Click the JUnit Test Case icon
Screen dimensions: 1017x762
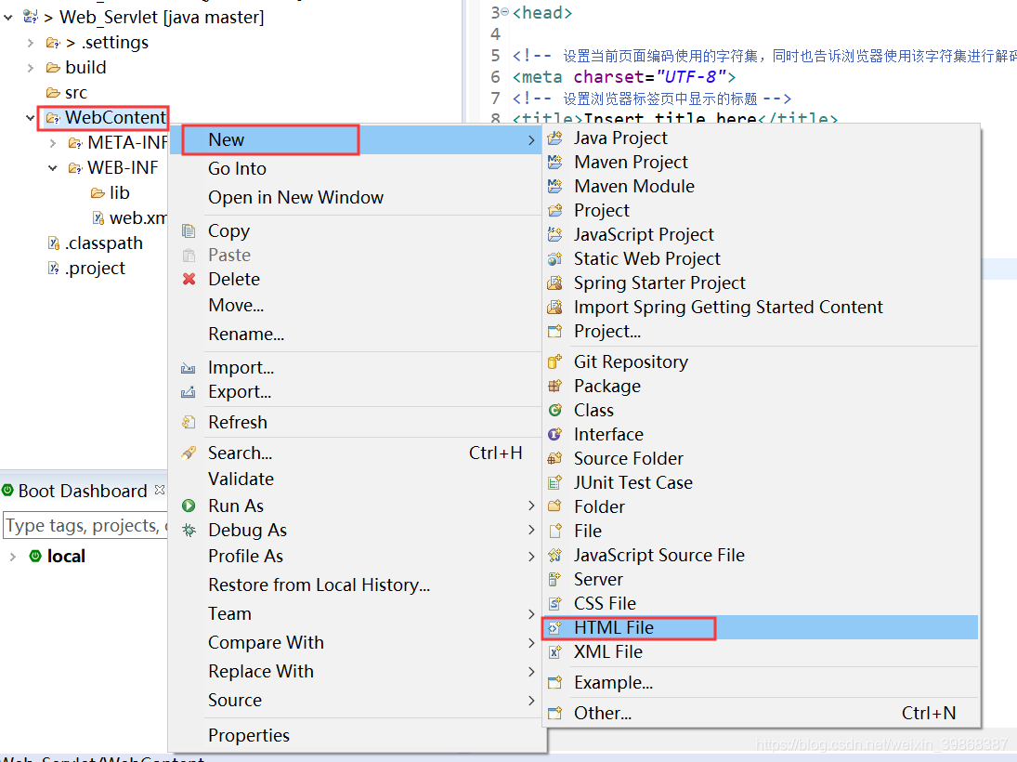pos(555,483)
